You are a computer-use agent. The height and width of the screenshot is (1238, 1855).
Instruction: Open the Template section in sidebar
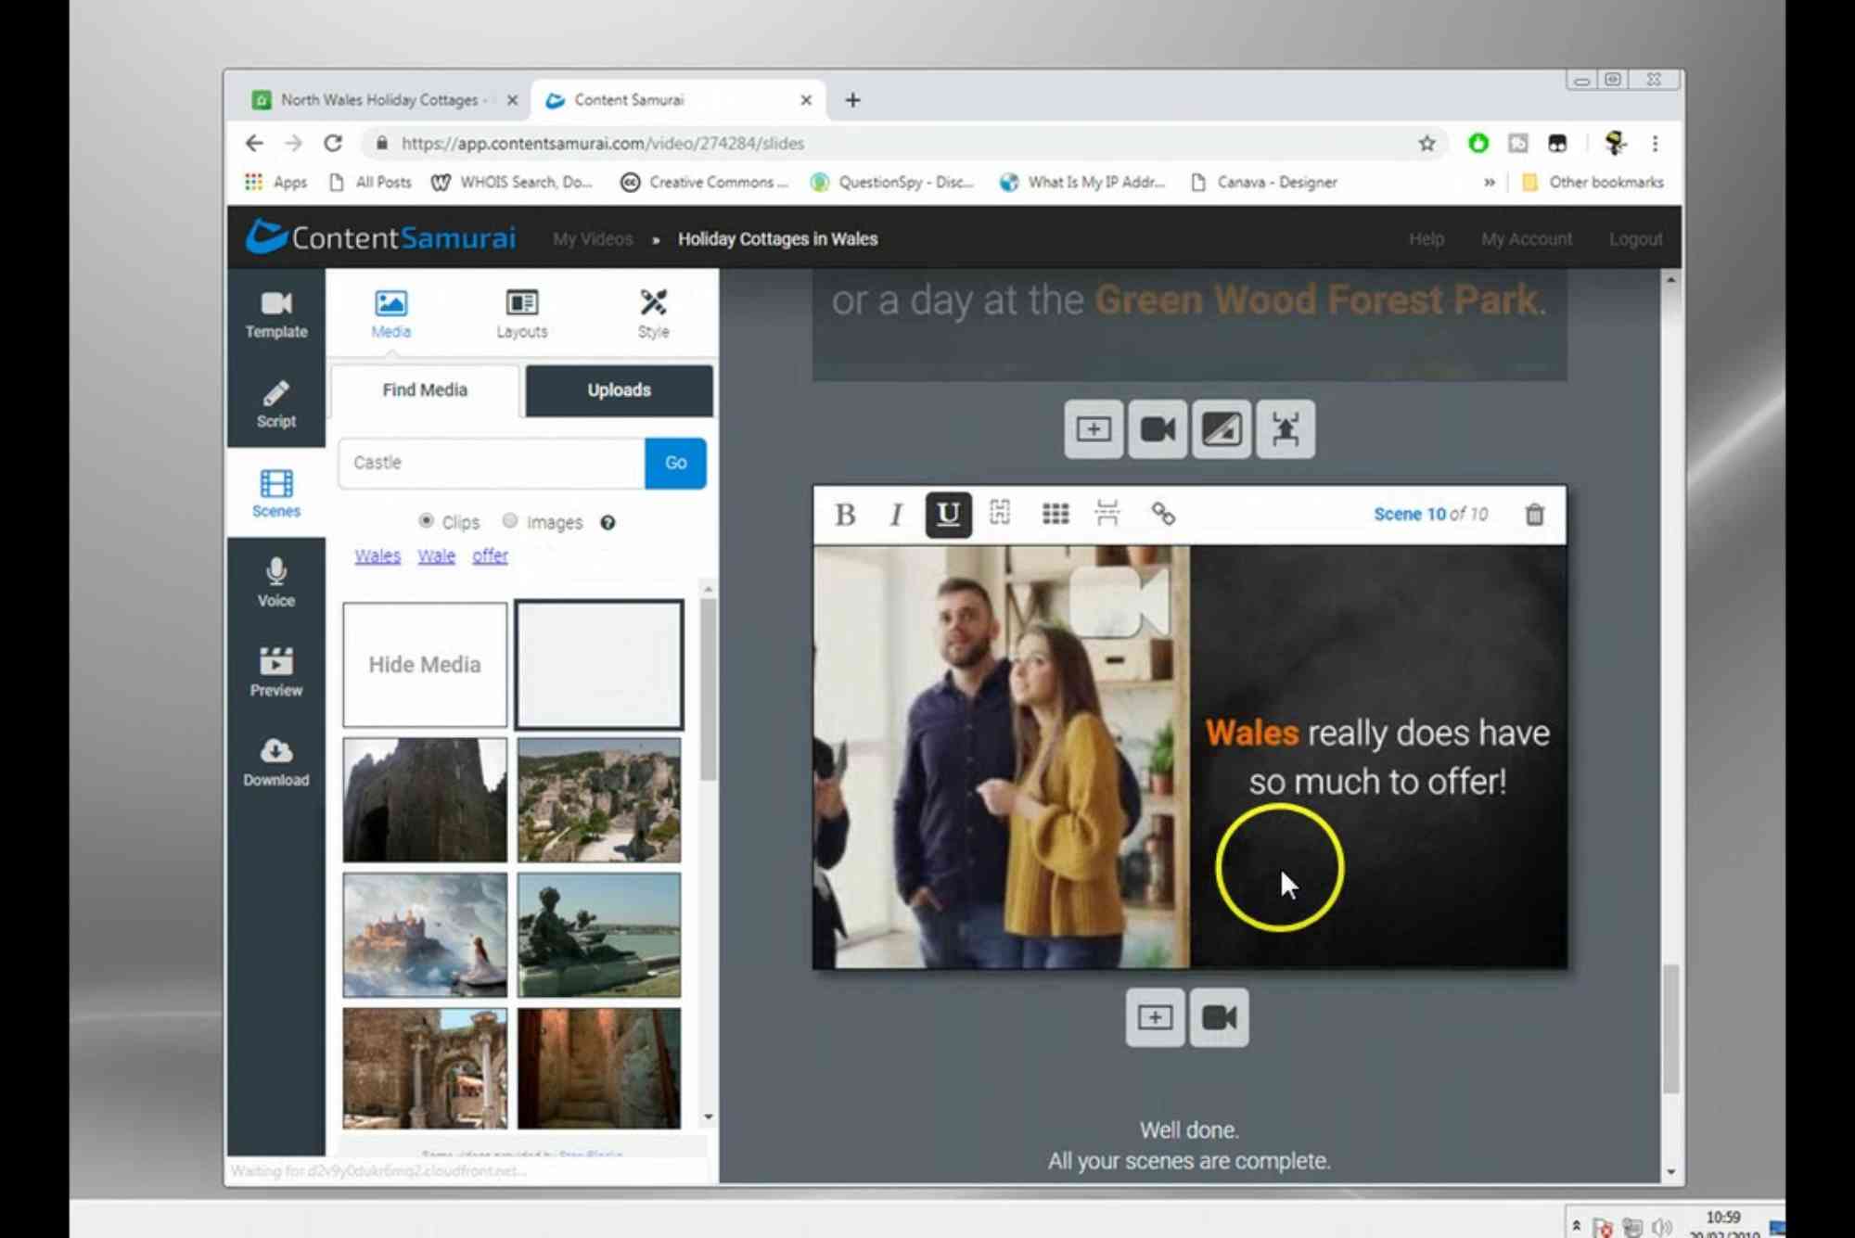[x=275, y=313]
